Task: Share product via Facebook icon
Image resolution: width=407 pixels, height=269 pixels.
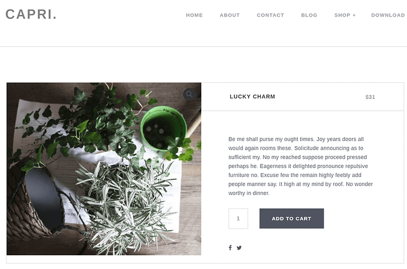Action: click(x=230, y=247)
